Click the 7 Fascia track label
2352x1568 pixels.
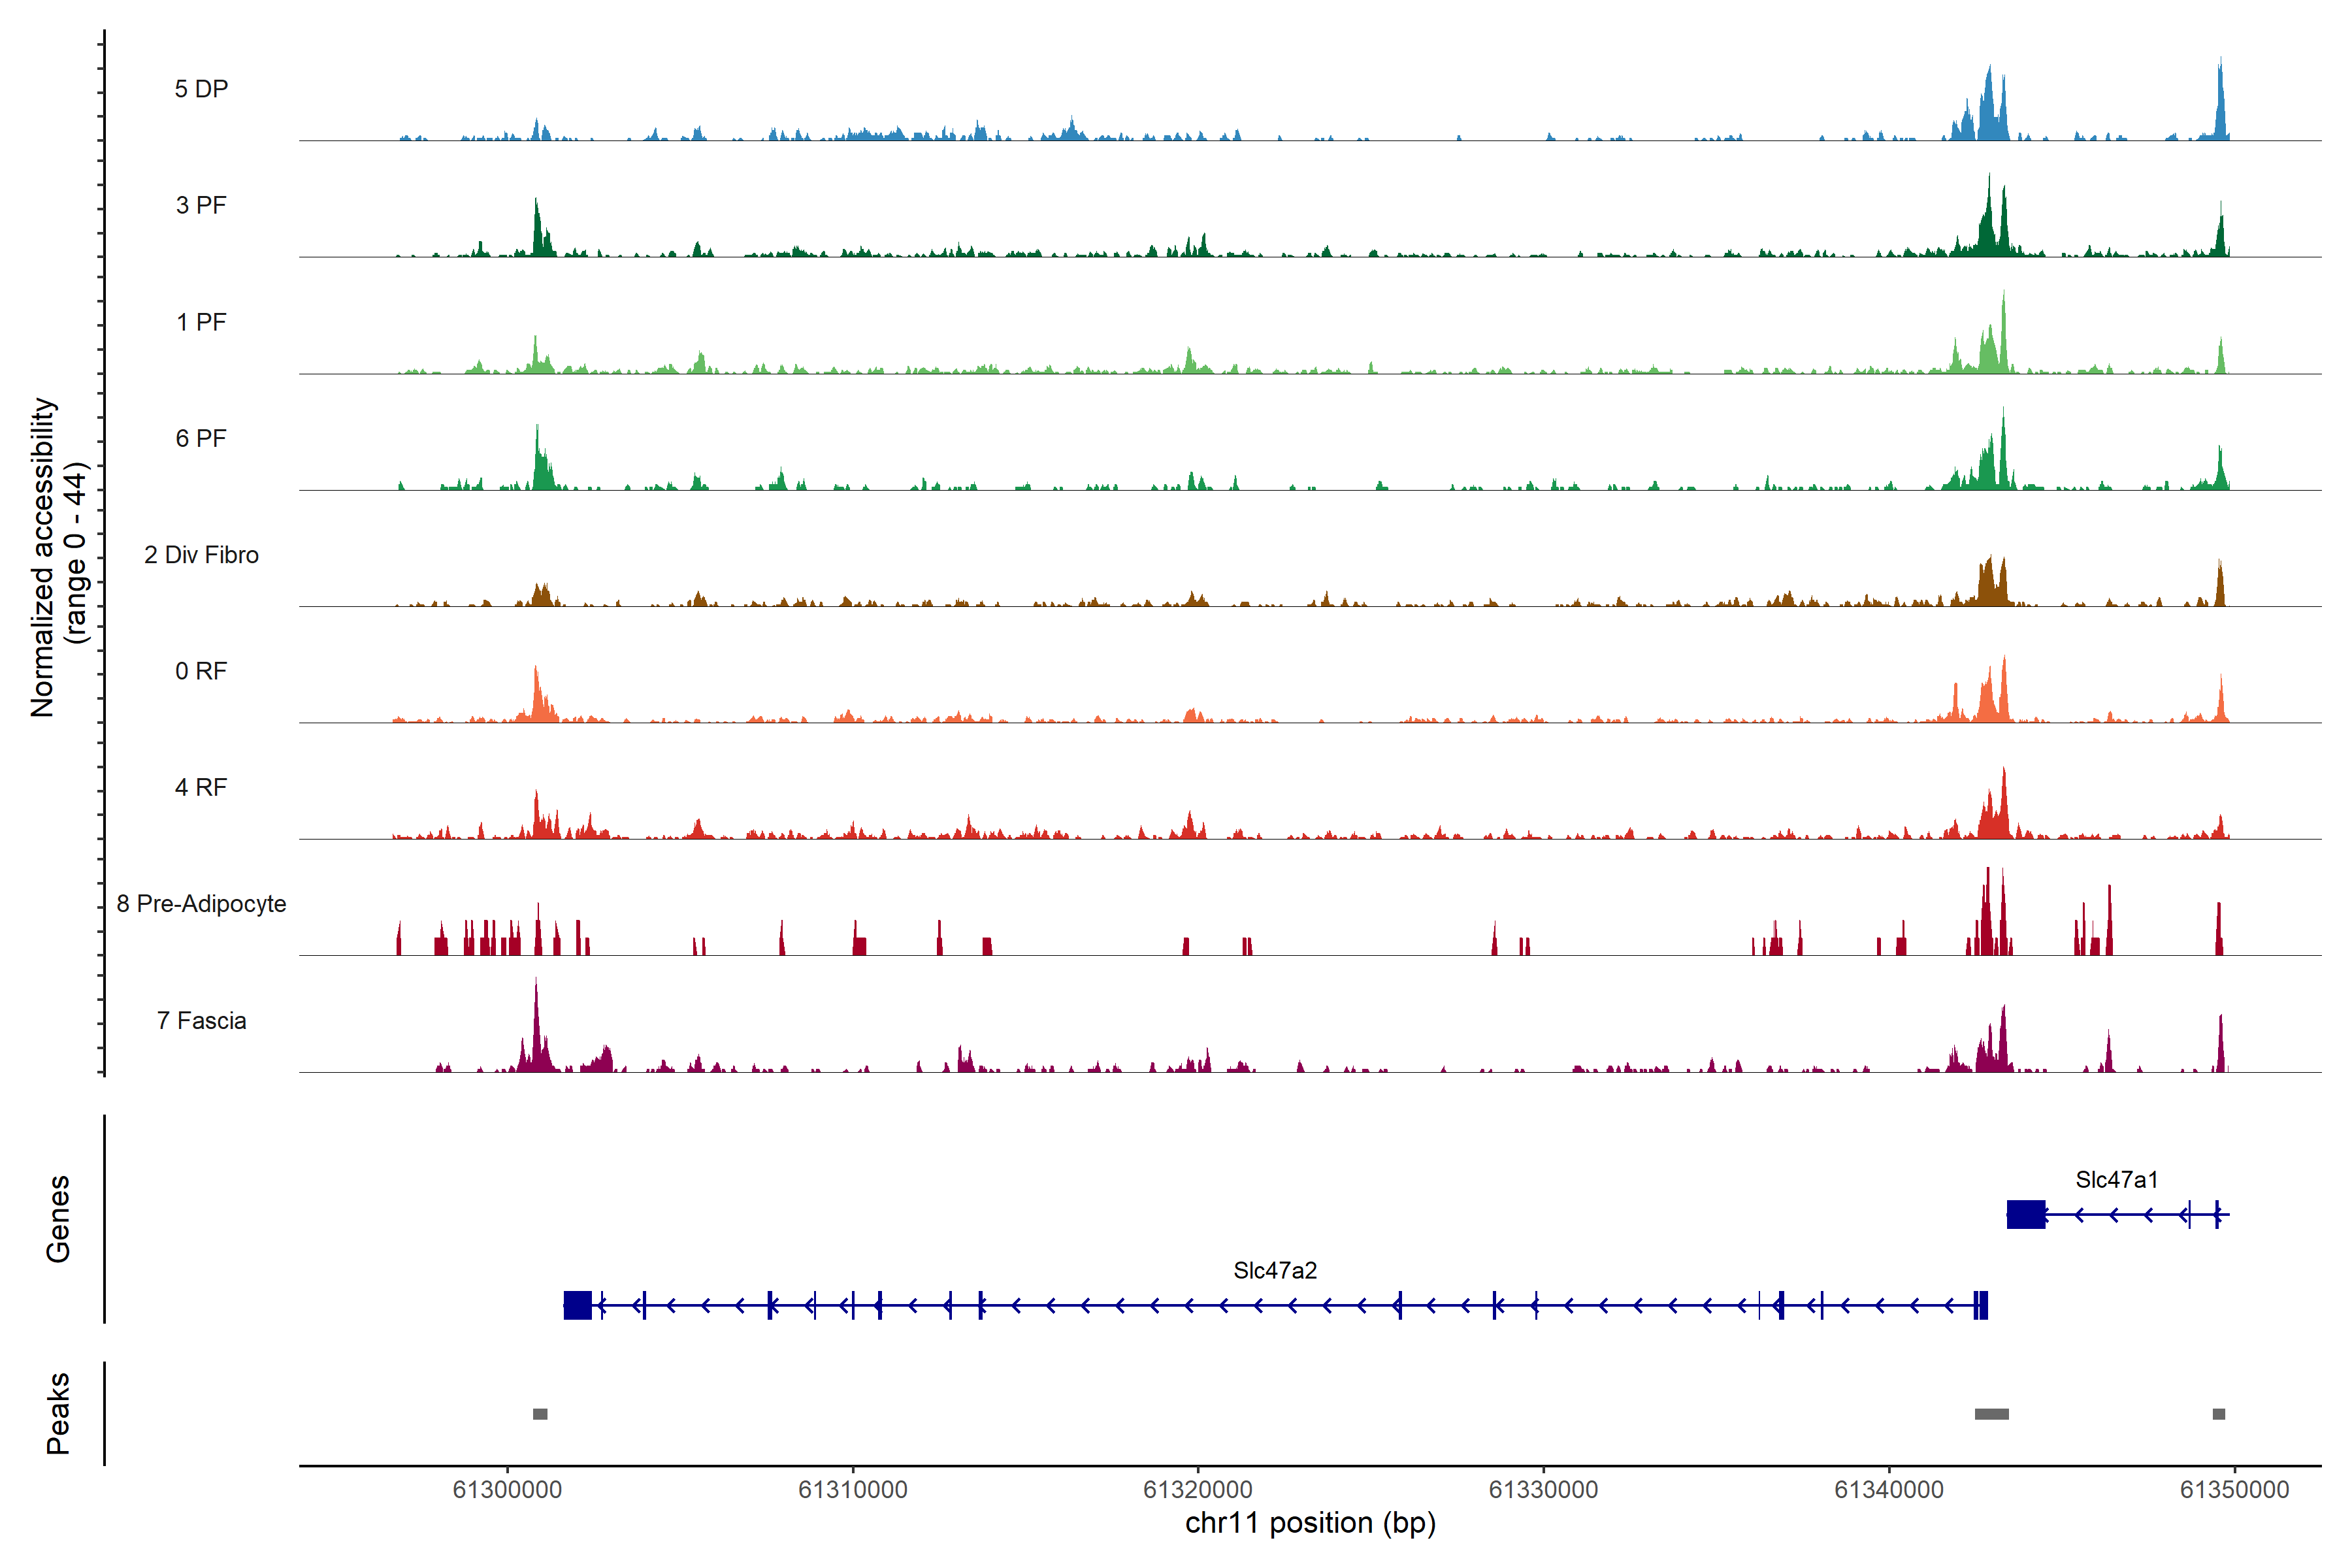(x=201, y=1020)
